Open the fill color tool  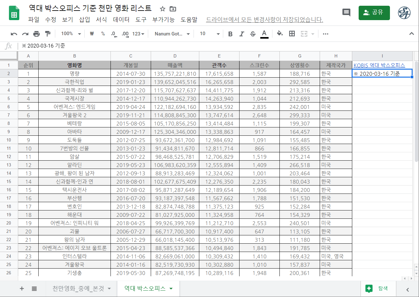pyautogui.click(x=280, y=34)
